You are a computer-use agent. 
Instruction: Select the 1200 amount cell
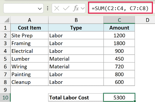coord(119,35)
